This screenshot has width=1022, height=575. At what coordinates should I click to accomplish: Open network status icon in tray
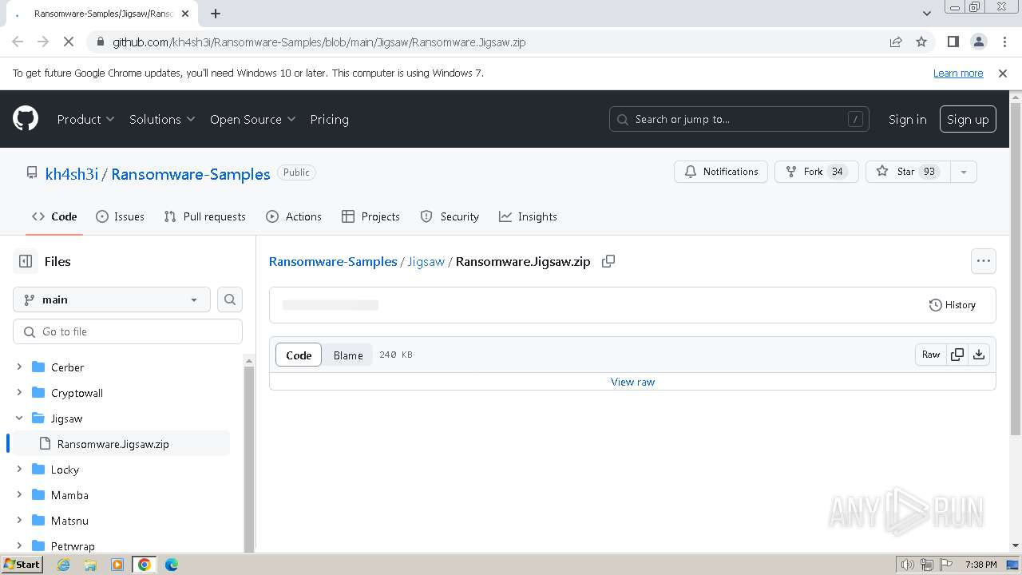(x=927, y=565)
